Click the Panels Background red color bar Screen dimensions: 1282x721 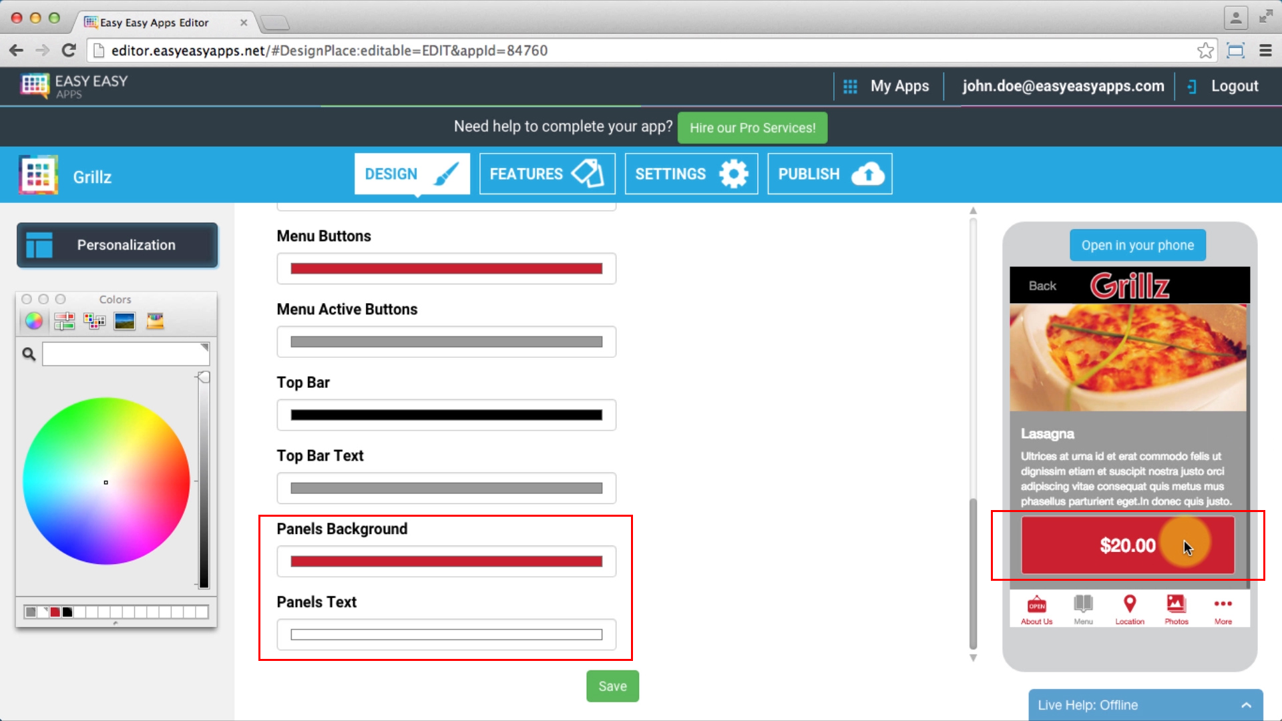click(446, 561)
